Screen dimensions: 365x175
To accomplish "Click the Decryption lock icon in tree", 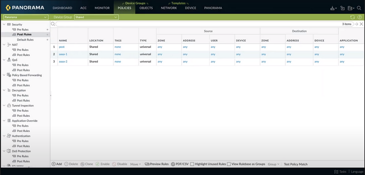I will tap(9, 90).
